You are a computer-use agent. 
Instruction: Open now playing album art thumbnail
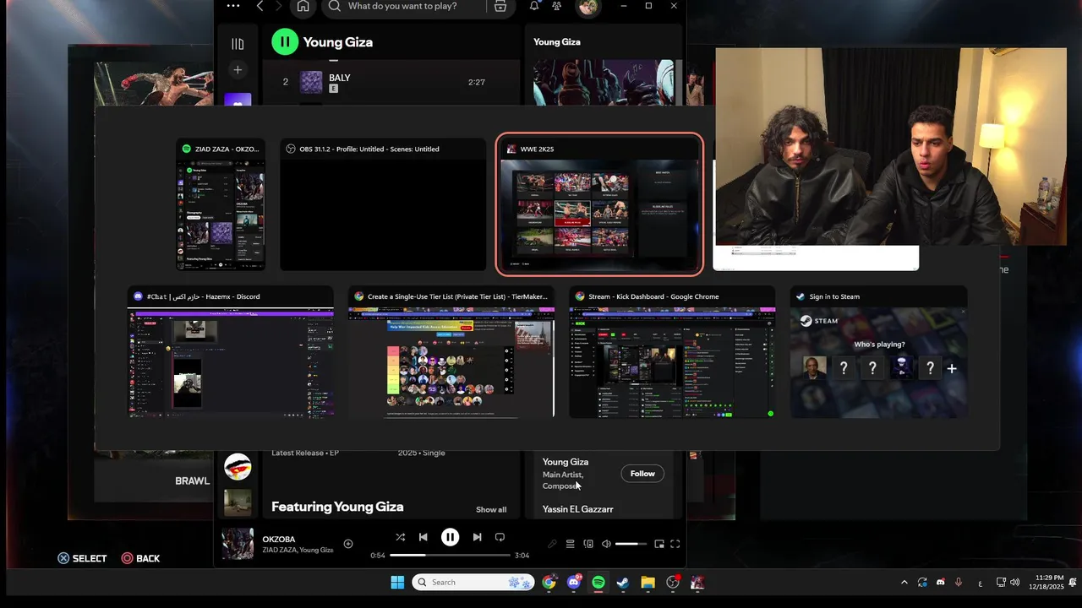[238, 544]
